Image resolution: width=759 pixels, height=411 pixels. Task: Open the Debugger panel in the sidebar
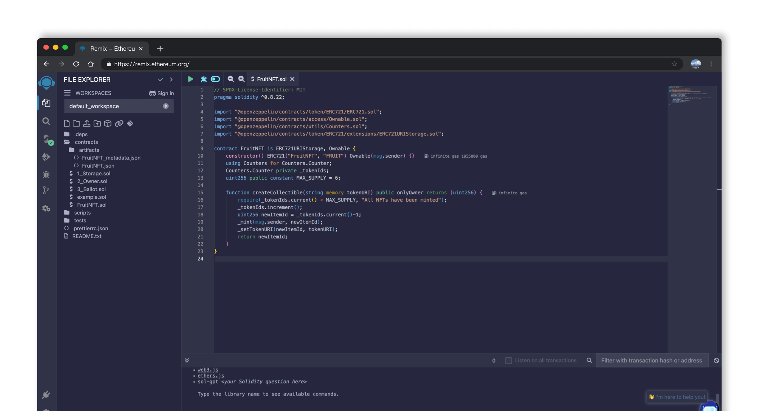(46, 174)
